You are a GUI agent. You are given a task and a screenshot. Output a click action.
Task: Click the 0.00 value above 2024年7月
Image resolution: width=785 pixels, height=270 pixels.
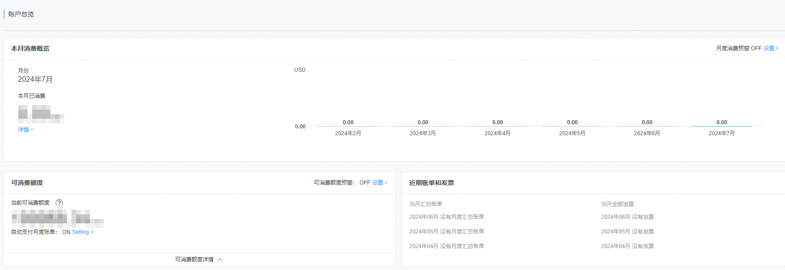[722, 122]
